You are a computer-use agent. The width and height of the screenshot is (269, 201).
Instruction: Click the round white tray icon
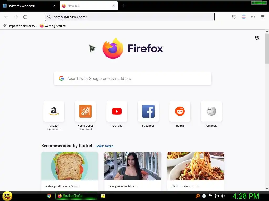coord(204,196)
